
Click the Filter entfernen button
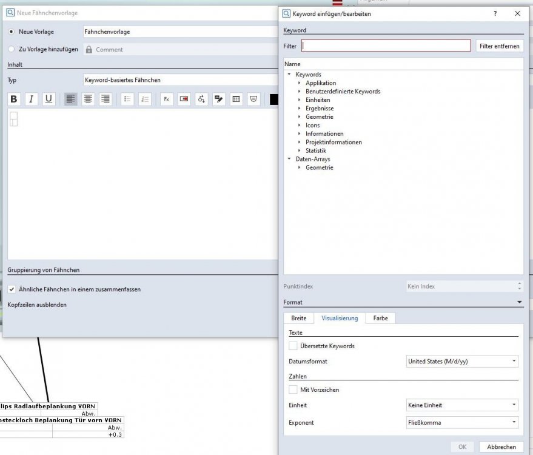499,46
